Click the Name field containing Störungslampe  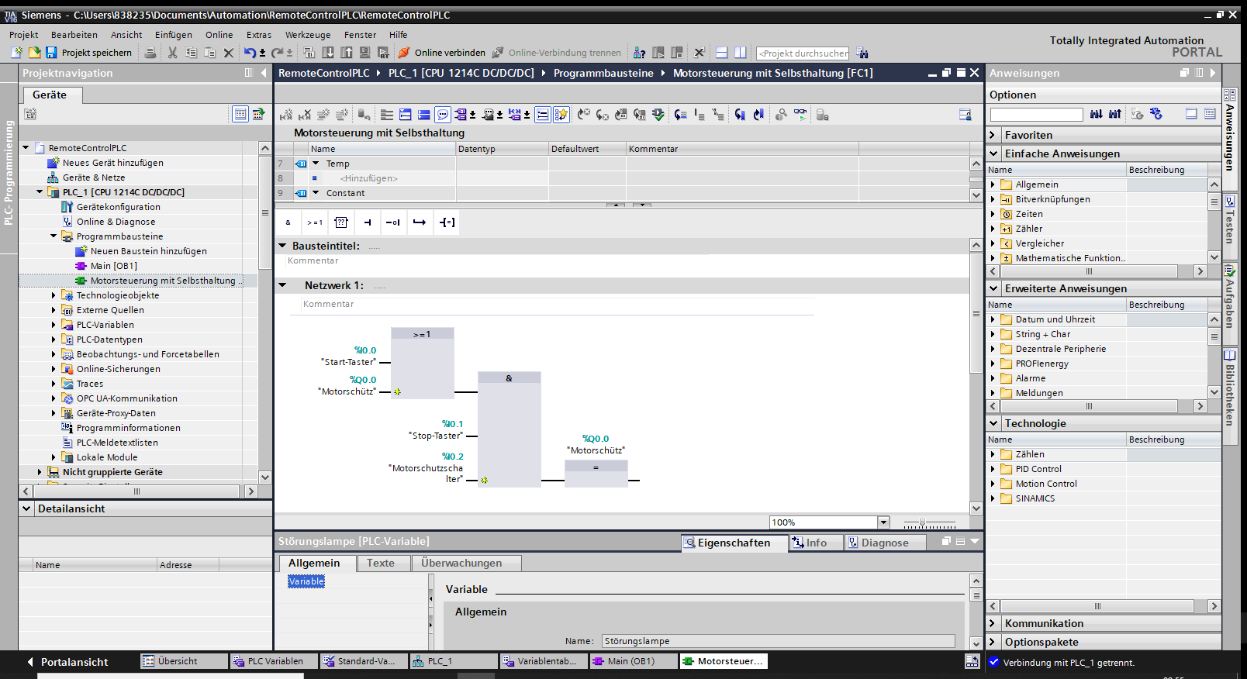click(779, 641)
